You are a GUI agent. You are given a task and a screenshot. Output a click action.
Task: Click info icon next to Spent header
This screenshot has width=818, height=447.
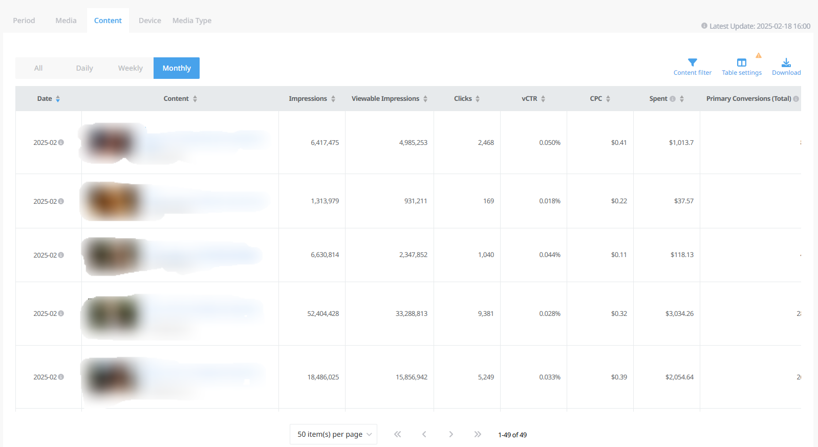click(673, 99)
